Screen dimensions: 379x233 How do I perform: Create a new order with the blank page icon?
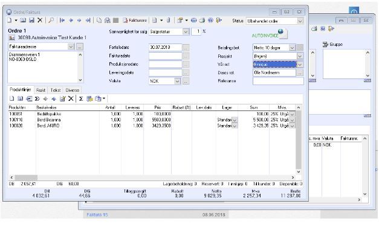click(x=10, y=21)
